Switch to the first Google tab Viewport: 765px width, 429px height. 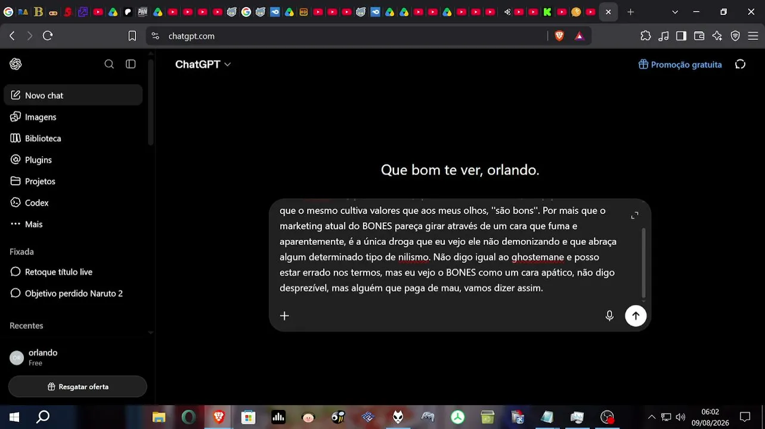click(8, 12)
